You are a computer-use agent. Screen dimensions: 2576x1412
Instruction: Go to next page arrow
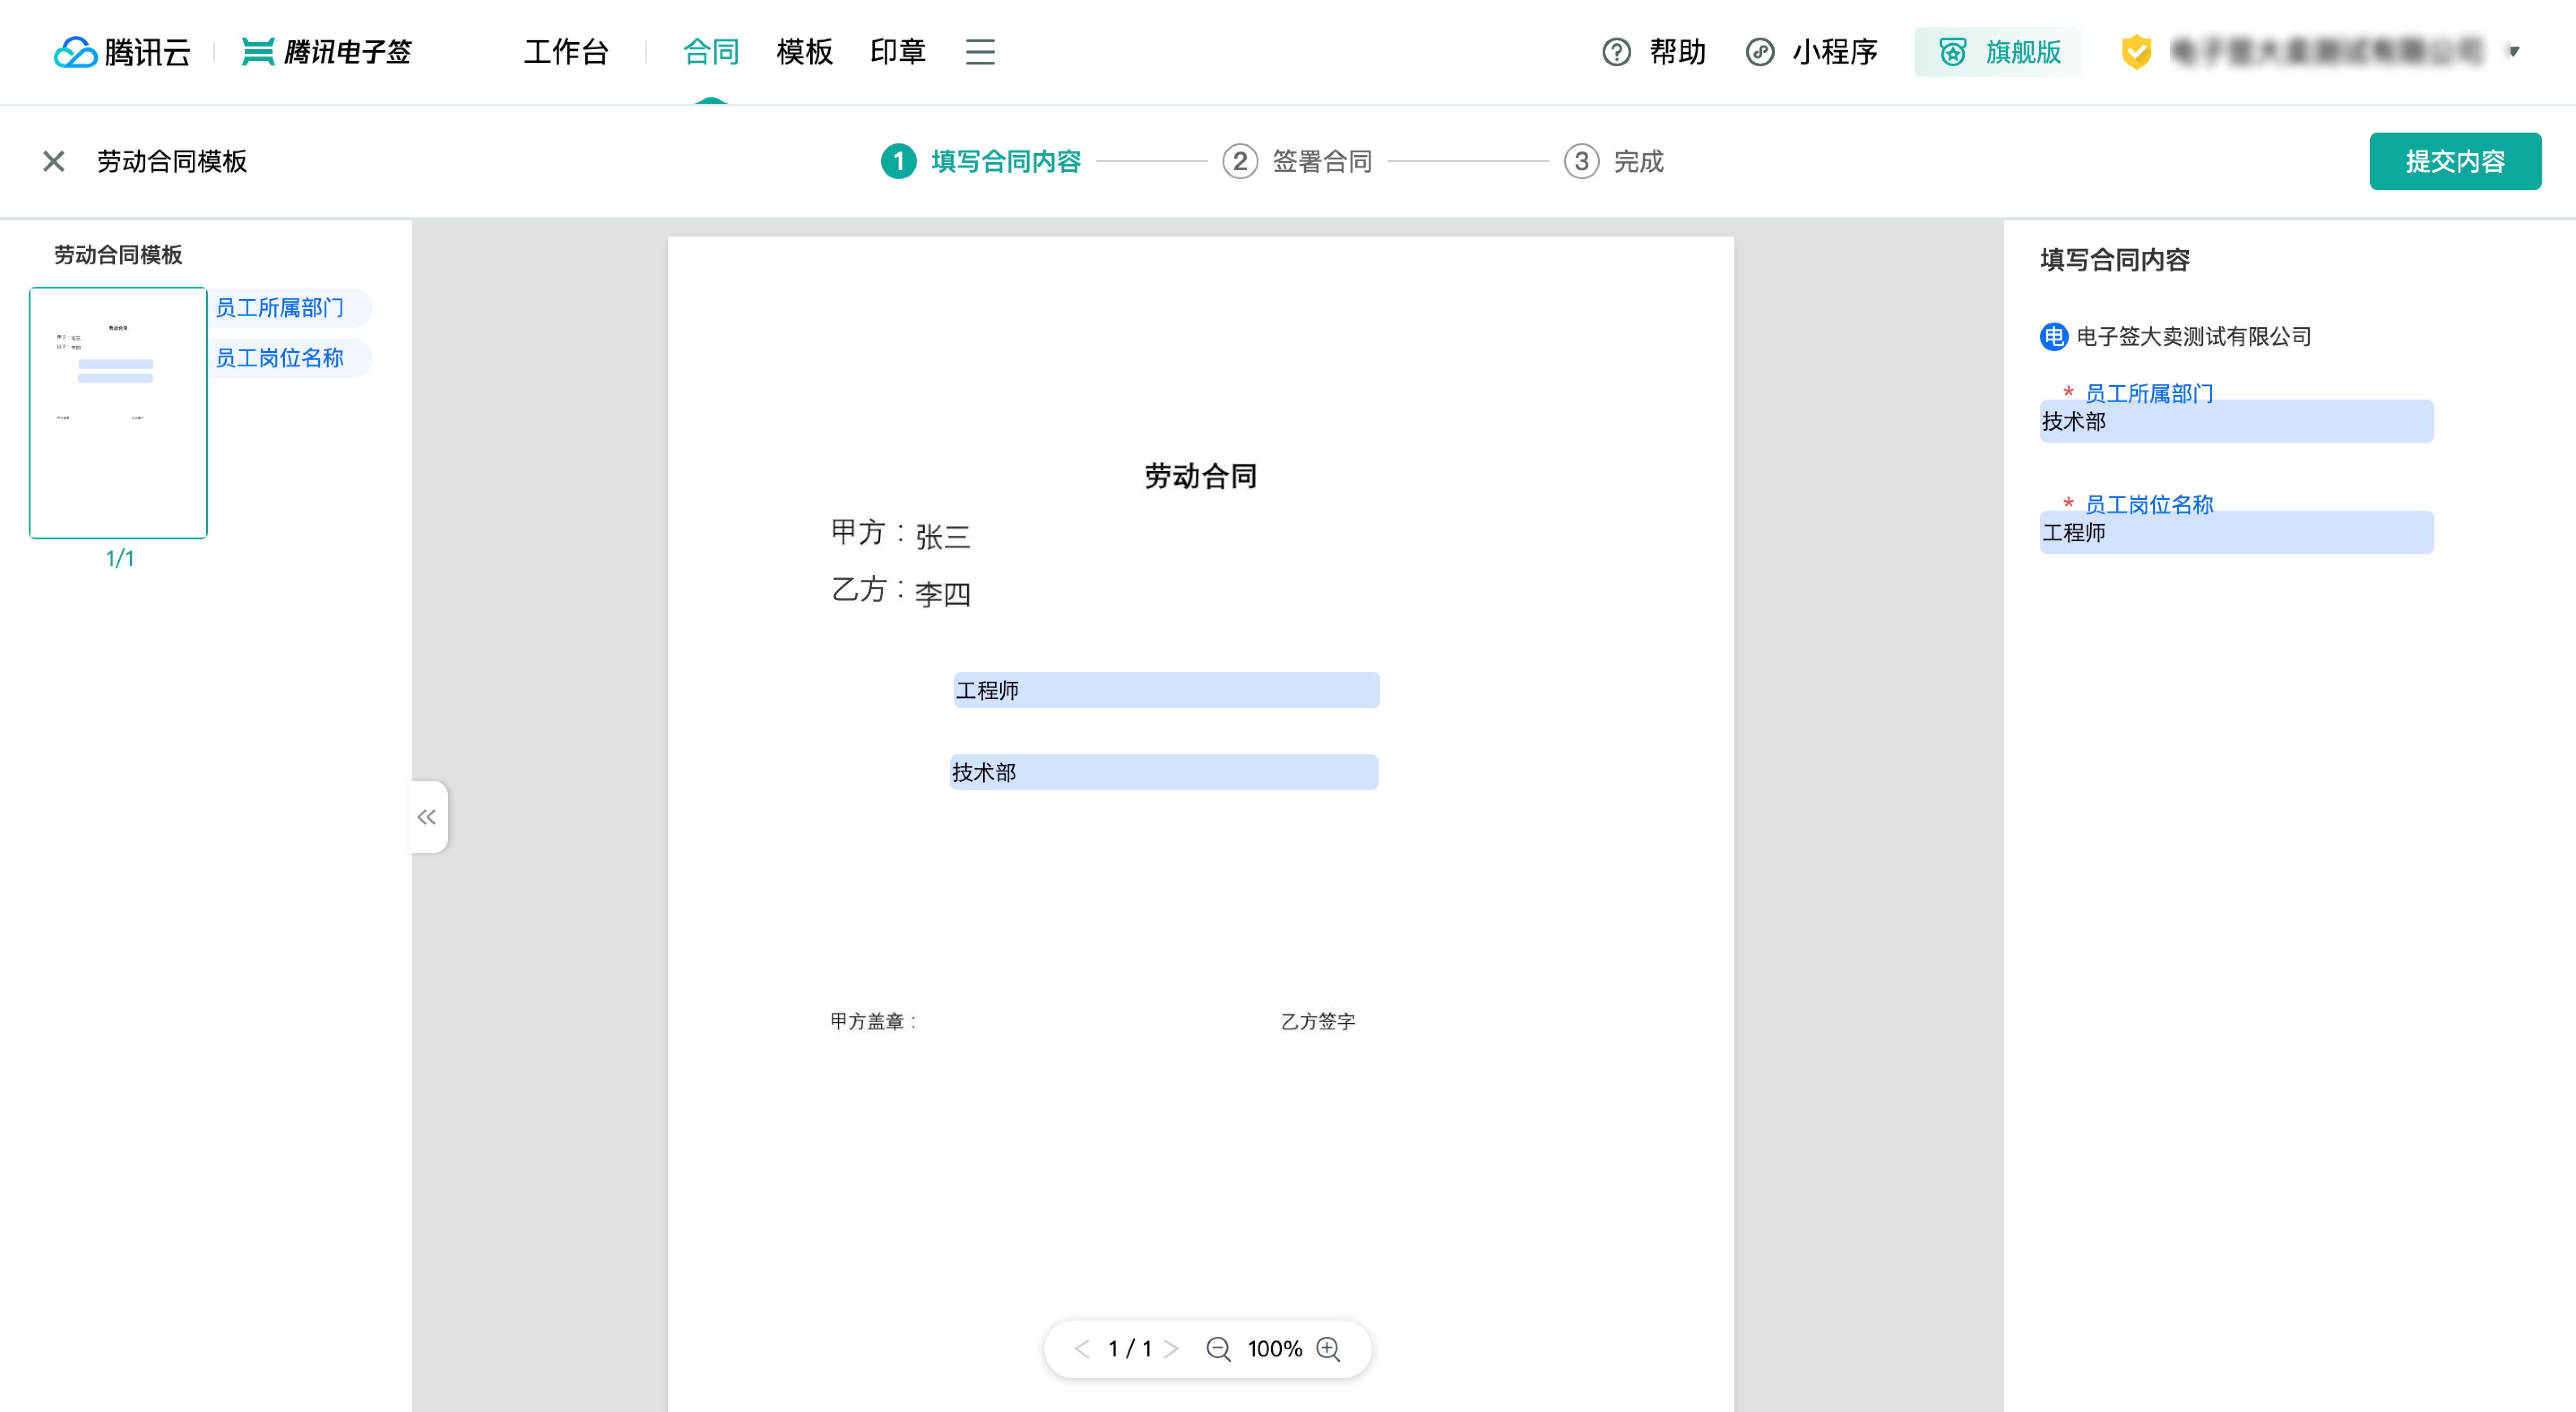[1172, 1349]
